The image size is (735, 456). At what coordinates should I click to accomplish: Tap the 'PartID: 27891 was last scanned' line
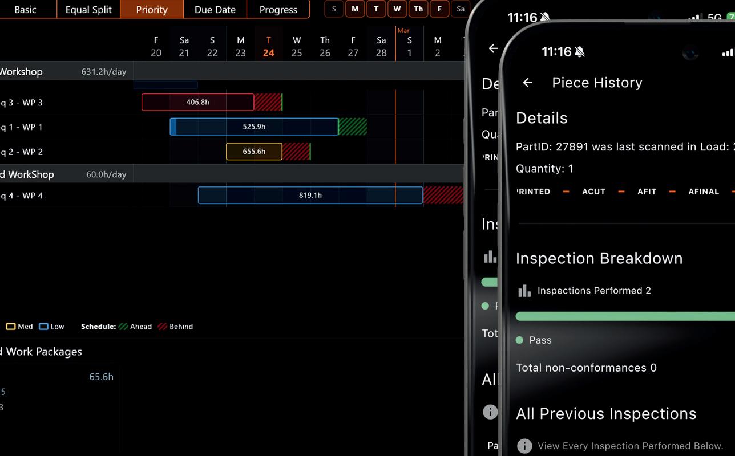625,147
